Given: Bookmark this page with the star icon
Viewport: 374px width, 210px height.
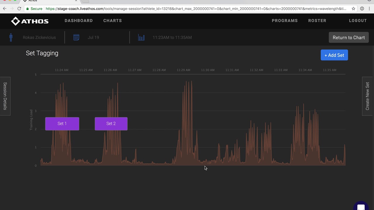Looking at the screenshot, I should click(353, 9).
